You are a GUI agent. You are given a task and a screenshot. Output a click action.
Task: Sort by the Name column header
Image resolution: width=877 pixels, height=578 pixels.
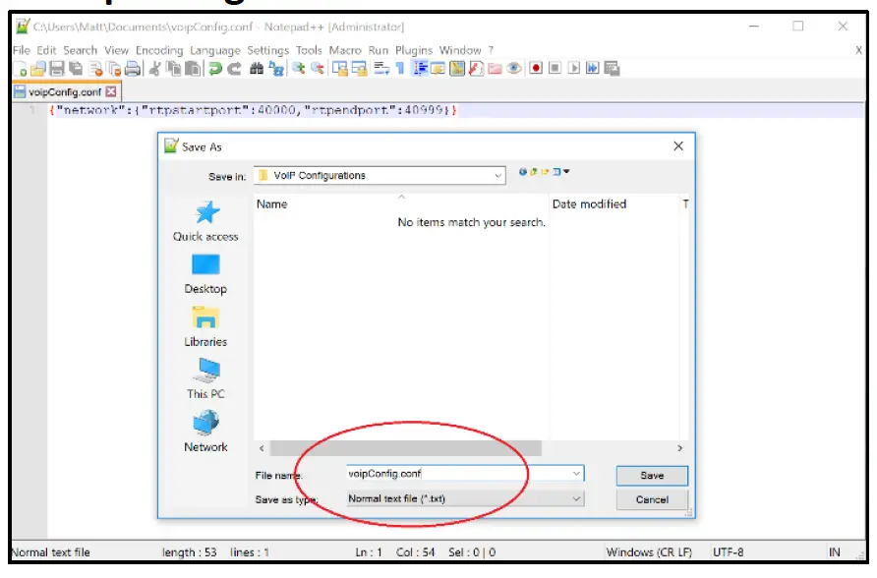[x=401, y=204]
